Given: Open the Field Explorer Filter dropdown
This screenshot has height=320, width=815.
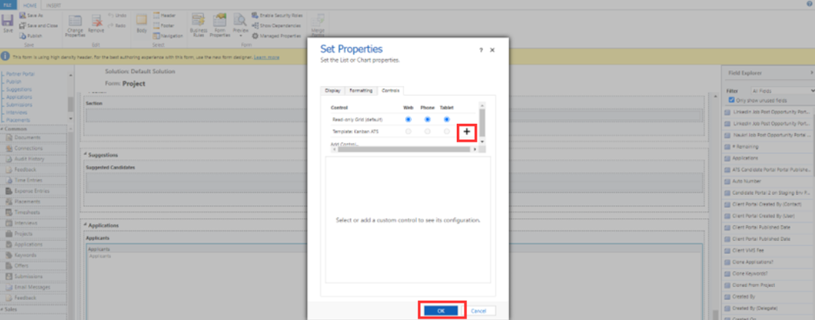Looking at the screenshot, I should [x=783, y=90].
